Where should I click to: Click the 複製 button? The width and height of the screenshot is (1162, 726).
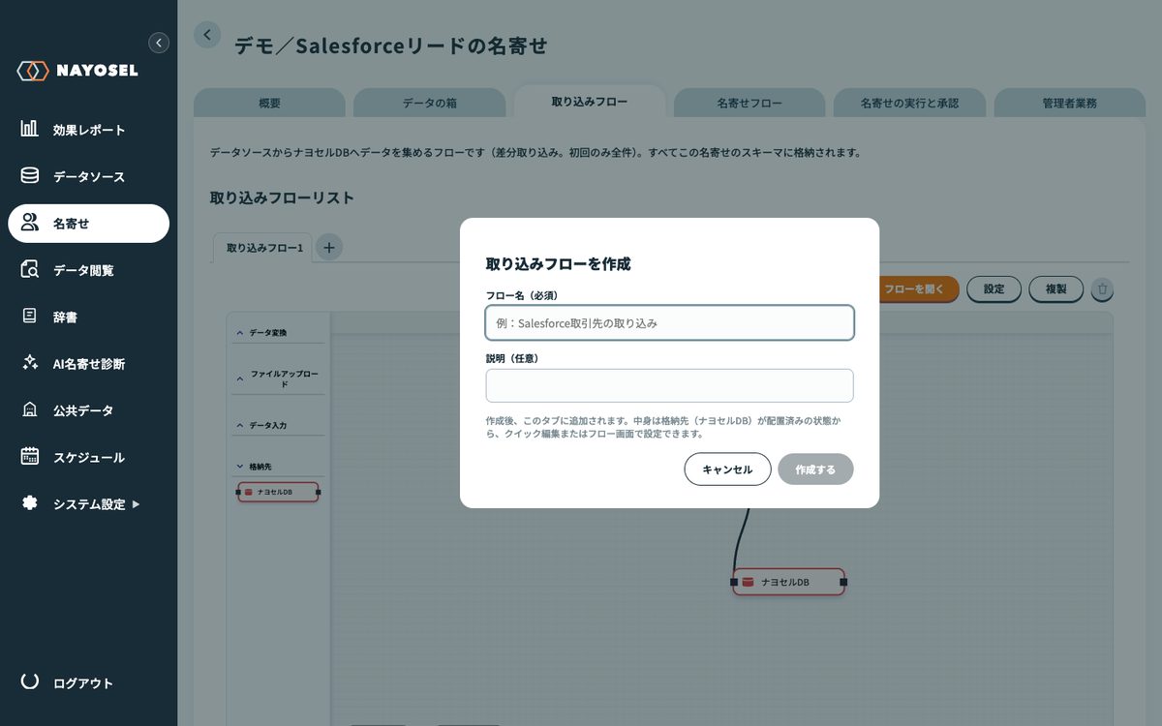1056,288
